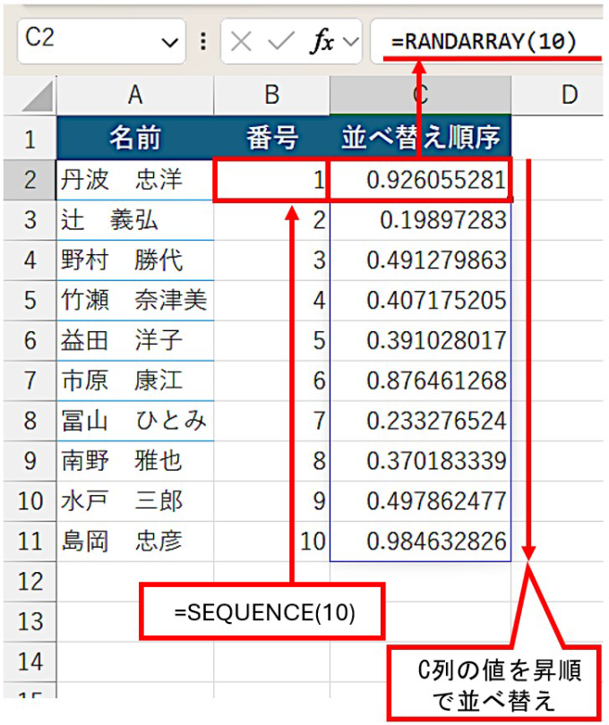This screenshot has height=725, width=609.
Task: Click cell B6 containing number 5
Action: (x=271, y=341)
